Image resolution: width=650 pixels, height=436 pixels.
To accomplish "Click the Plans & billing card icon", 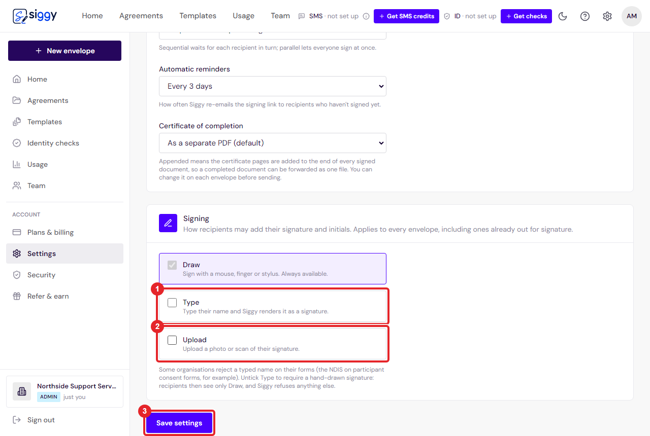I will point(17,232).
